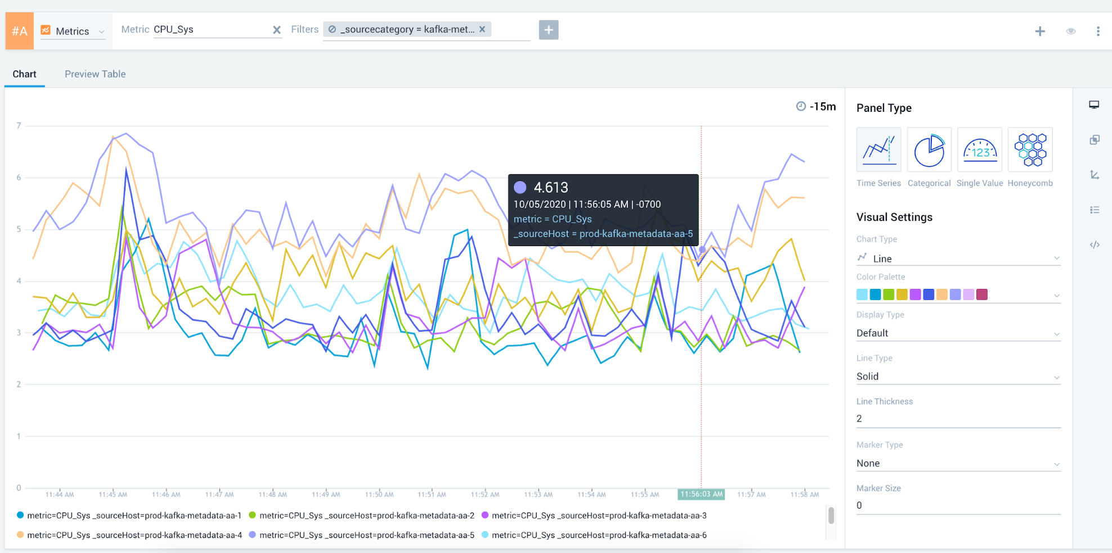Image resolution: width=1112 pixels, height=553 pixels.
Task: Switch to the Preview Table tab
Action: 95,74
